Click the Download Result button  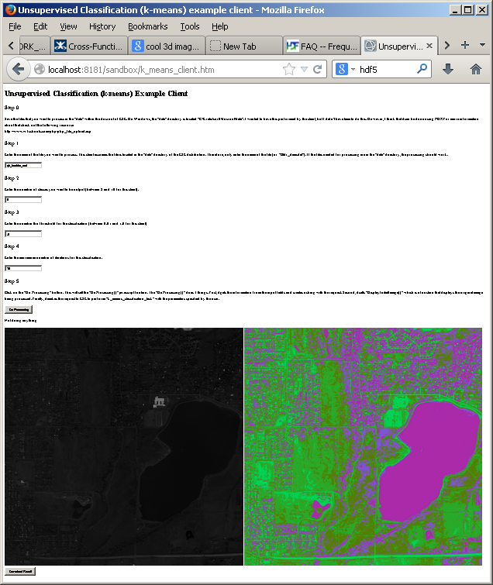(20, 571)
